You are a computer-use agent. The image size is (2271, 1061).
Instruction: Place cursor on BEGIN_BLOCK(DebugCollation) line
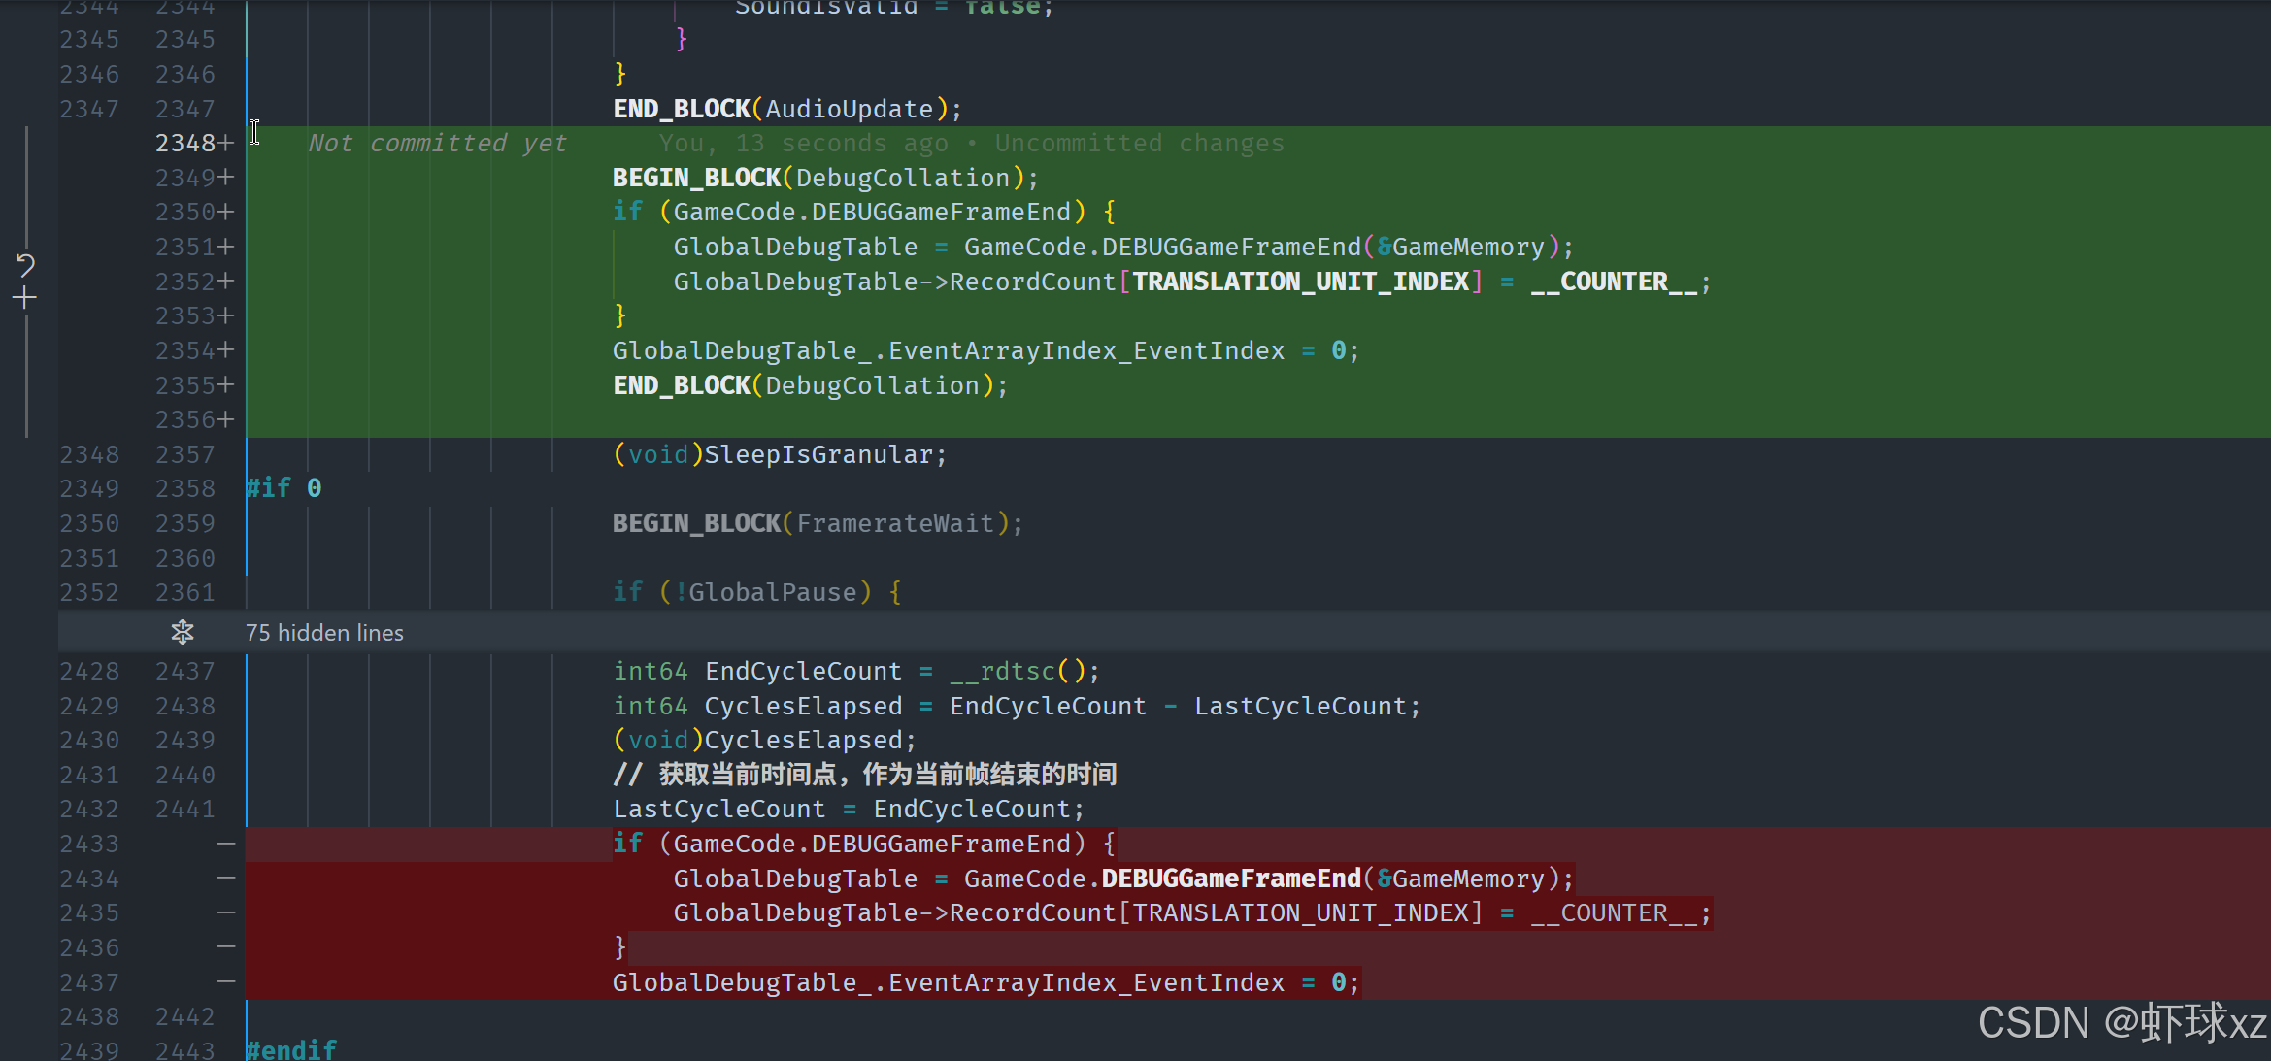(x=824, y=179)
